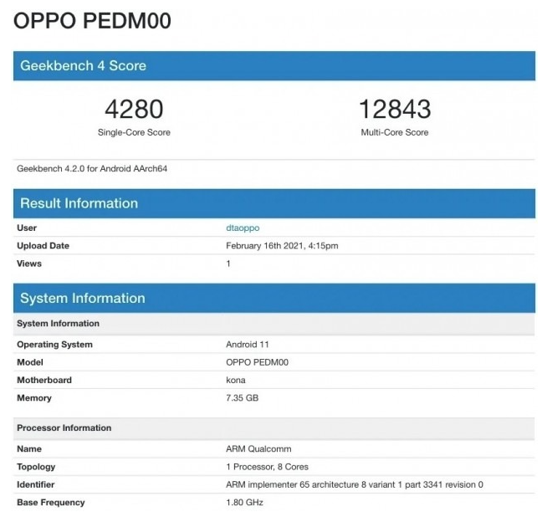
Task: Click the Geekbench 4 Score header
Action: click(83, 65)
